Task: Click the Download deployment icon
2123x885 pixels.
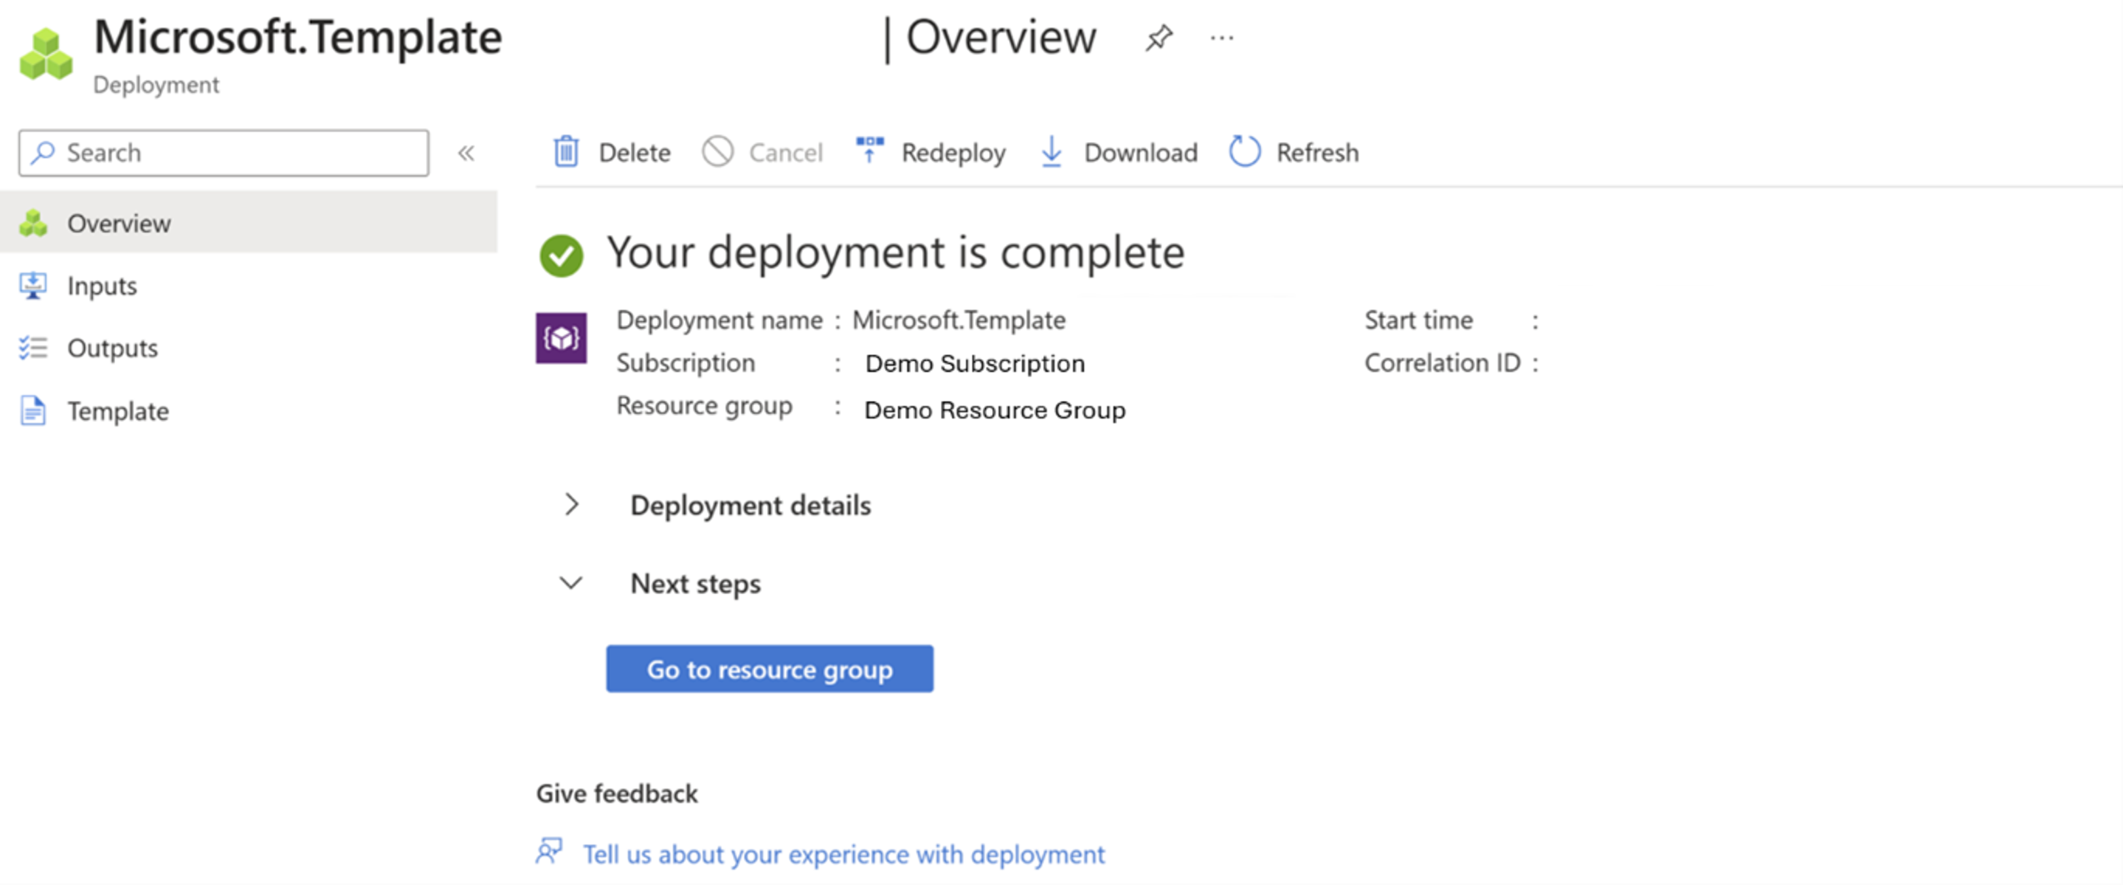Action: coord(1054,152)
